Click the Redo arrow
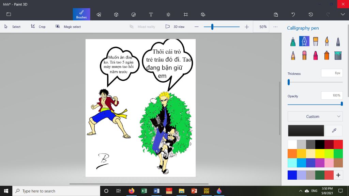 click(x=328, y=14)
